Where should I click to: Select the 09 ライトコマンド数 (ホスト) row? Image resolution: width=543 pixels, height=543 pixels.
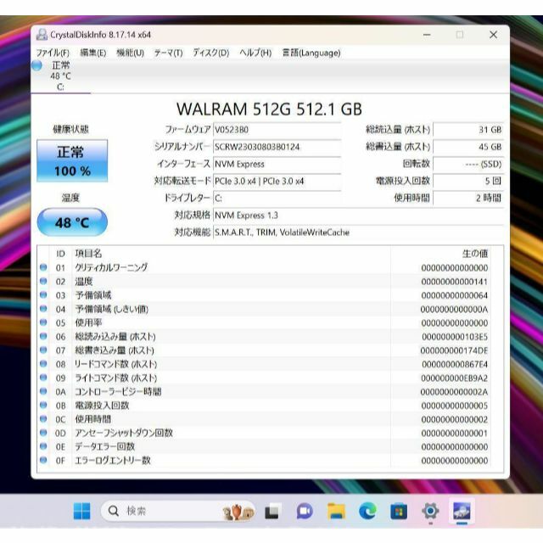[265, 378]
